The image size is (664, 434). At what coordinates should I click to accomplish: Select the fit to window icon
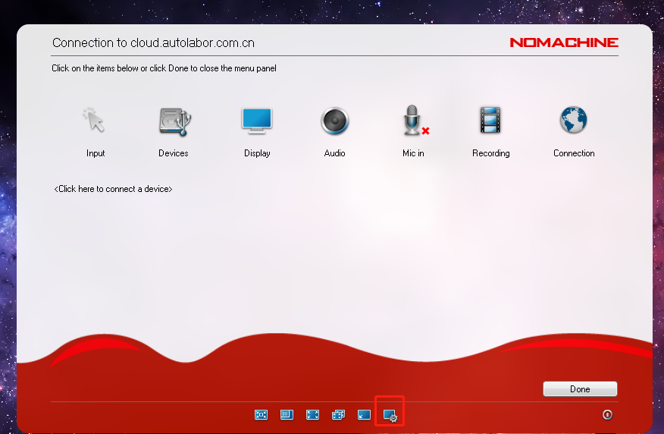262,415
